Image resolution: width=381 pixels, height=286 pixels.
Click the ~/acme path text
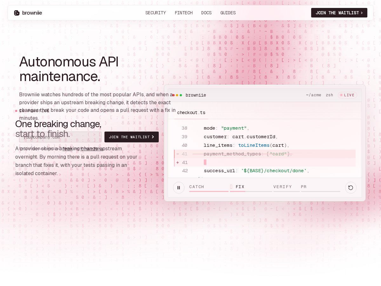314,95
